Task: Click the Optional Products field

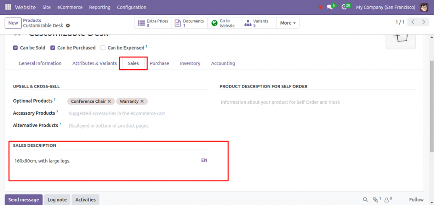Action: click(x=138, y=101)
